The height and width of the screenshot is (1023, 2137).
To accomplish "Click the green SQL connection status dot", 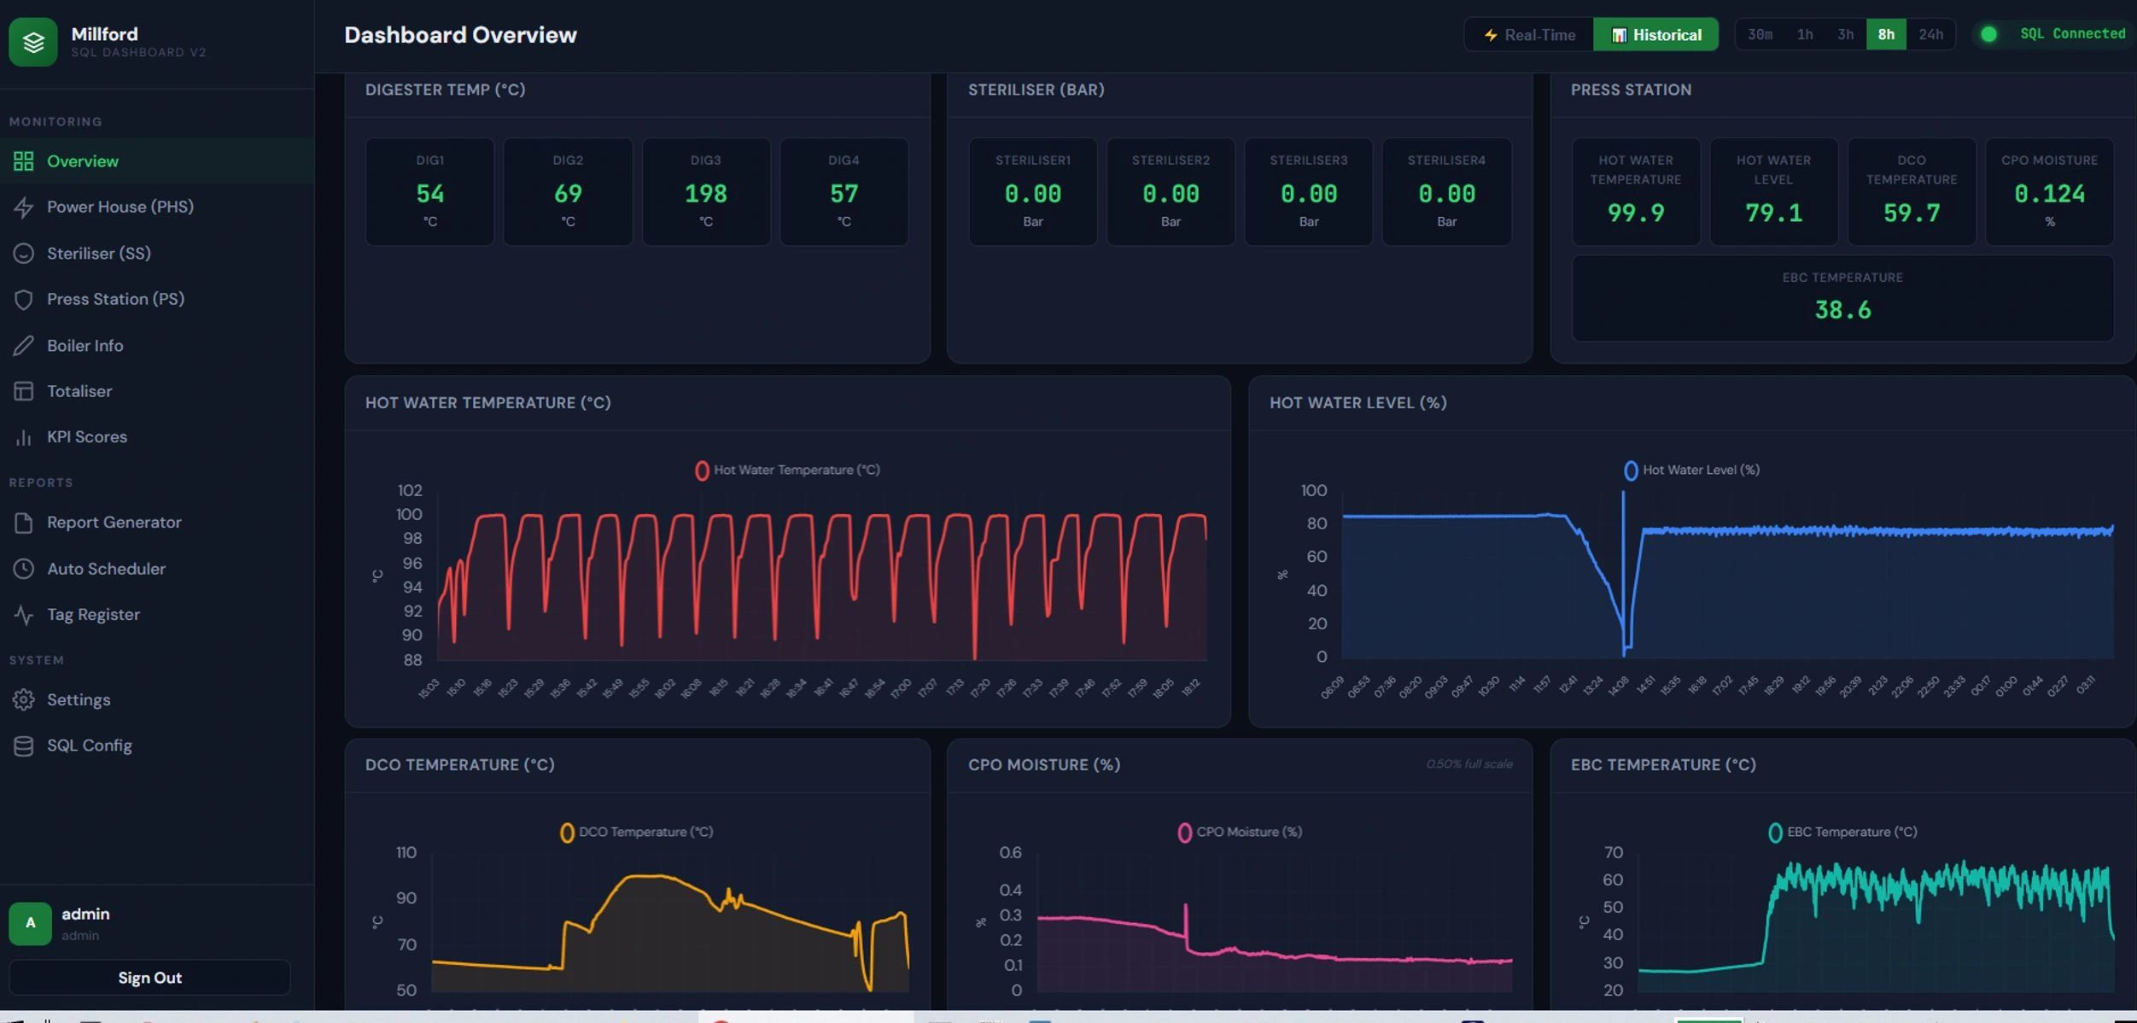I will coord(1988,34).
